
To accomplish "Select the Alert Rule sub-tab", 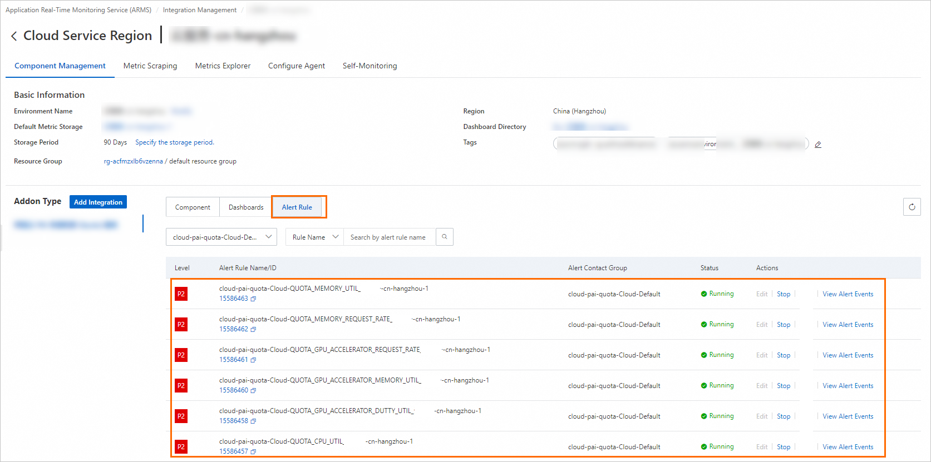I will [x=297, y=207].
